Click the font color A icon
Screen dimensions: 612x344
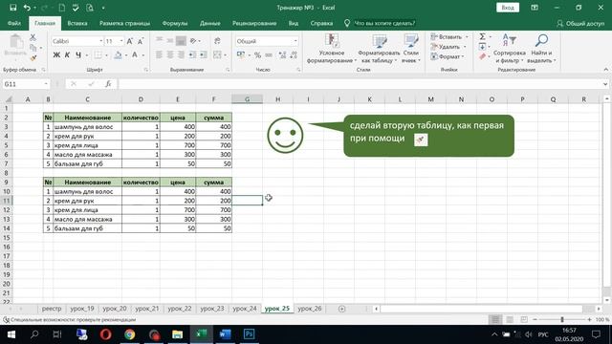[x=135, y=55]
